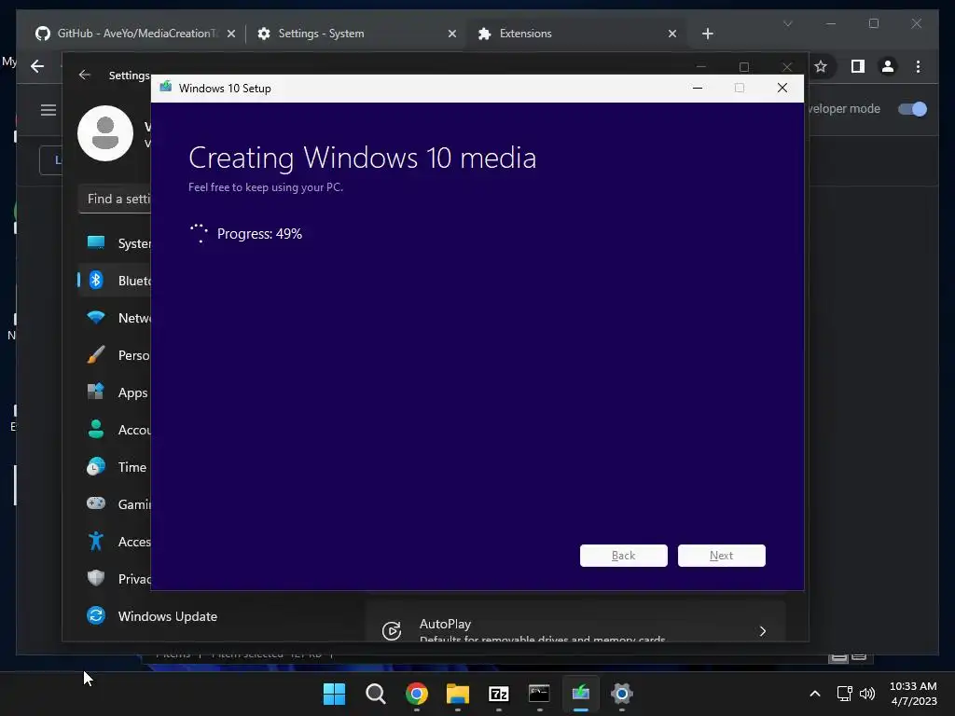Open the Windows Start menu
This screenshot has height=716, width=955.
pos(334,694)
